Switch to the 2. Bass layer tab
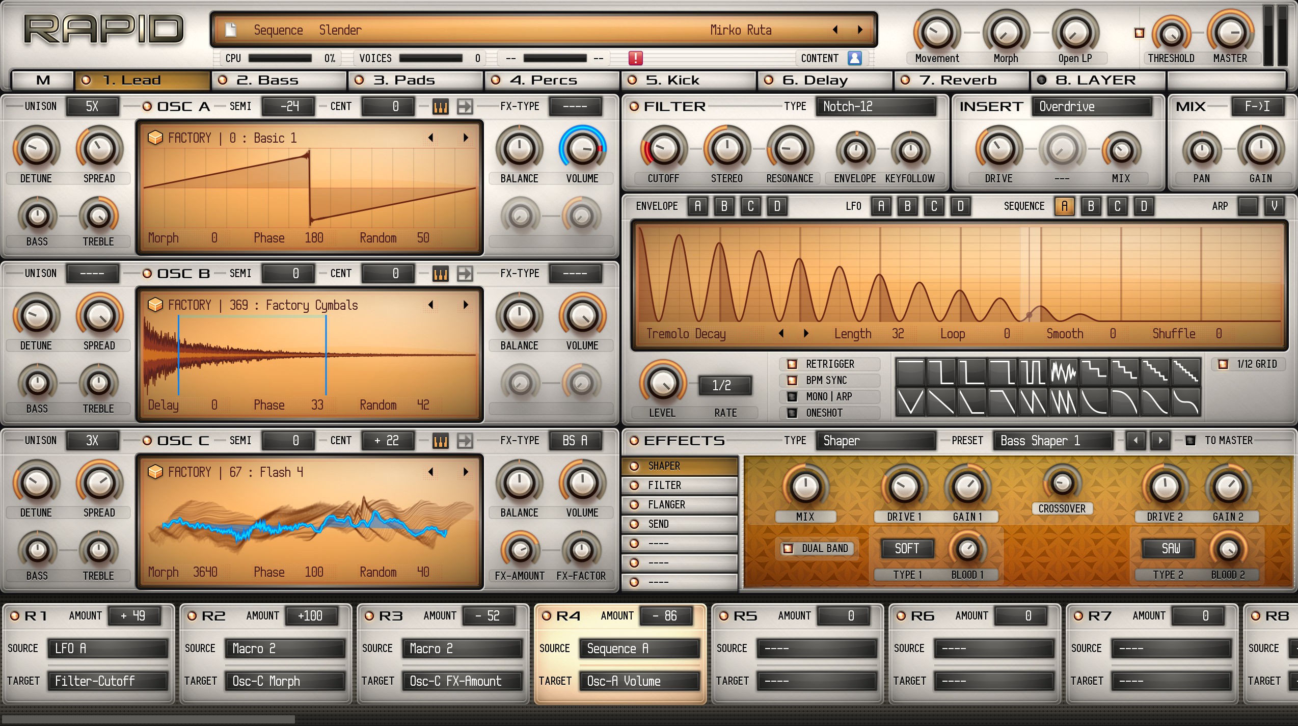 tap(280, 80)
